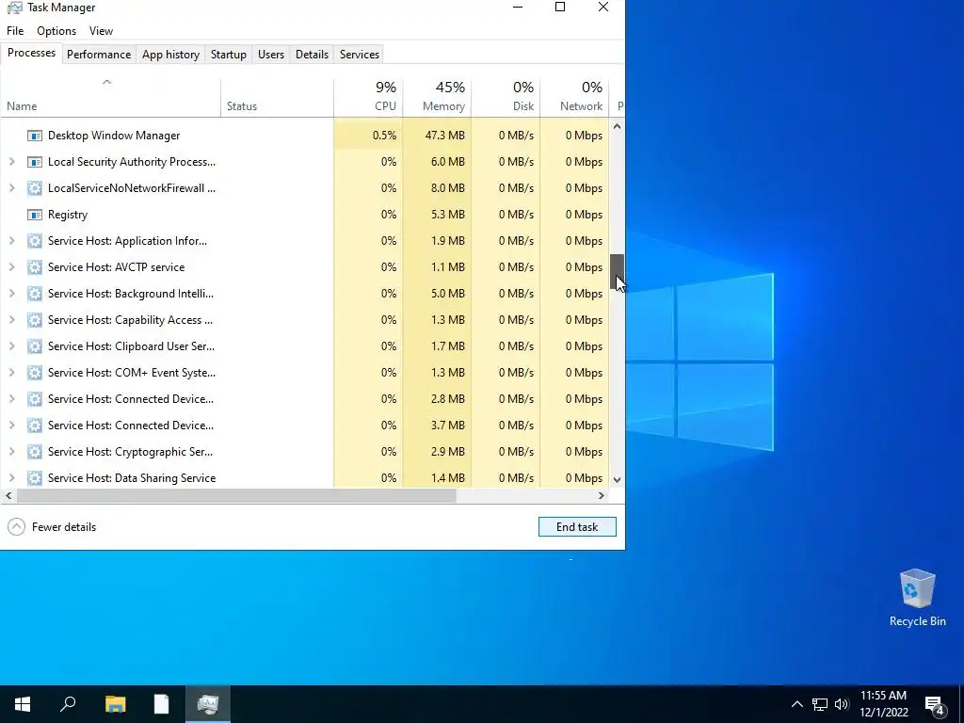Click the AVCTP service gear icon
This screenshot has width=964, height=723.
pos(35,267)
